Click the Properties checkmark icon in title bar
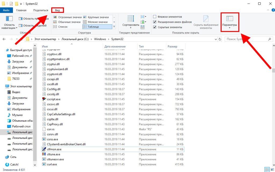The image size is (275, 172). coord(11,4)
